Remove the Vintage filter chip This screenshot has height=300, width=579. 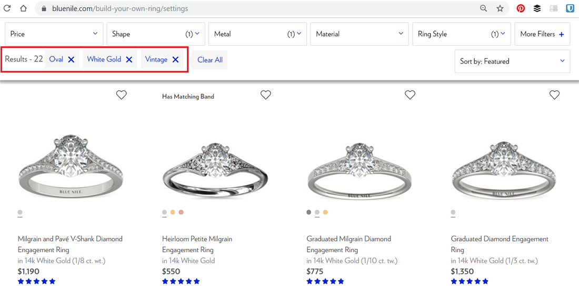click(x=175, y=59)
